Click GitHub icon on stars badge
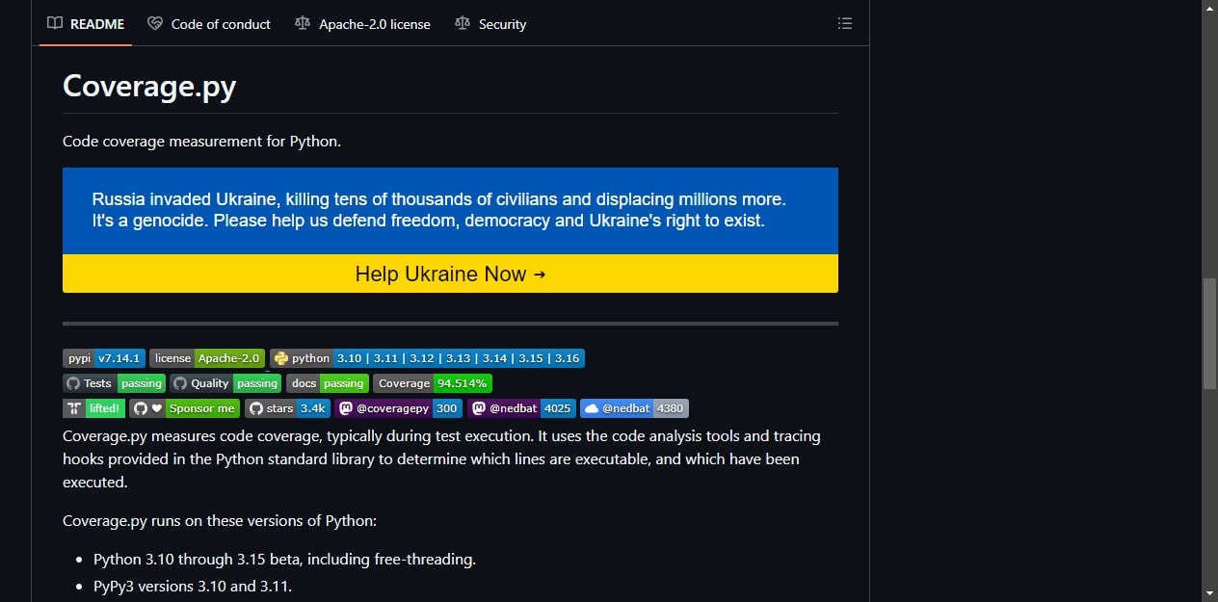The height and width of the screenshot is (602, 1218). 255,408
